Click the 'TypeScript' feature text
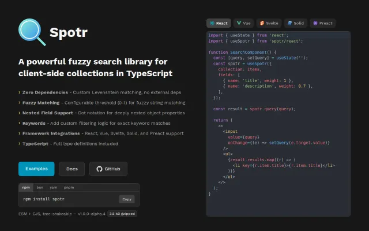The image size is (369, 231). click(x=35, y=144)
